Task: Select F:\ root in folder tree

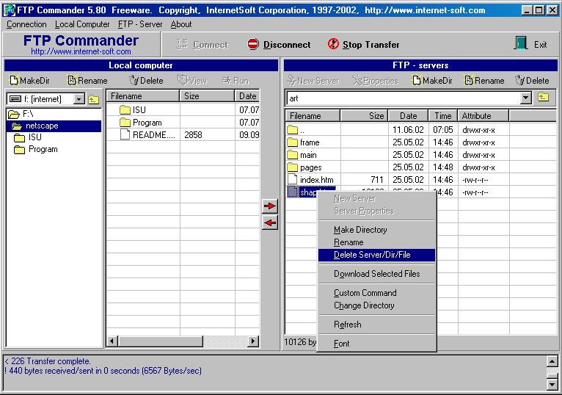Action: pyautogui.click(x=21, y=114)
